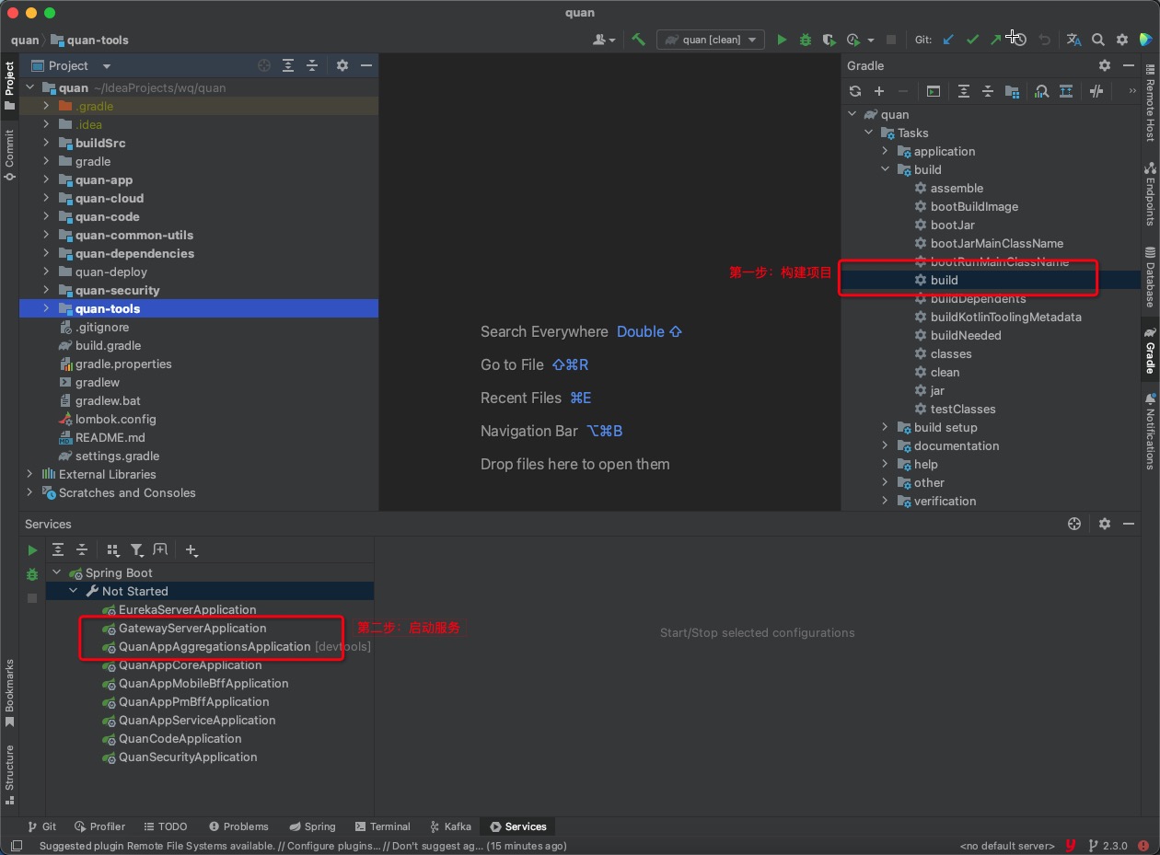Expand all in Gradle panel

pos(964,91)
